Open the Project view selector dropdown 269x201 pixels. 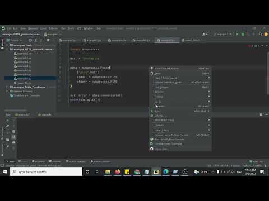point(14,40)
